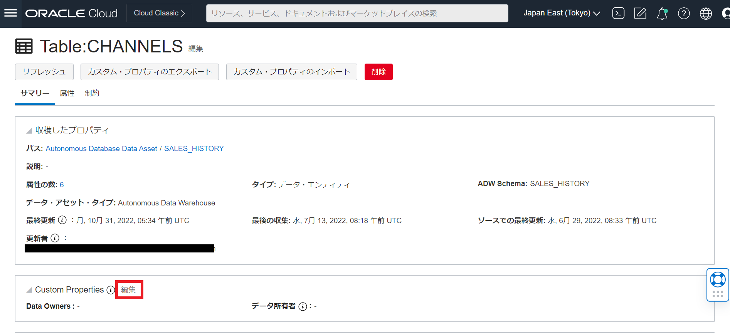This screenshot has width=730, height=333.
Task: Click the edit/feedback pencil icon in header
Action: [x=640, y=13]
